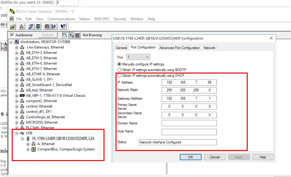Select Manually configure IP settings radio
This screenshot has height=177, width=291.
119,64
